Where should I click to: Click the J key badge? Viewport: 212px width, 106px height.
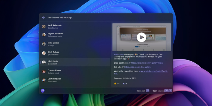(170, 91)
